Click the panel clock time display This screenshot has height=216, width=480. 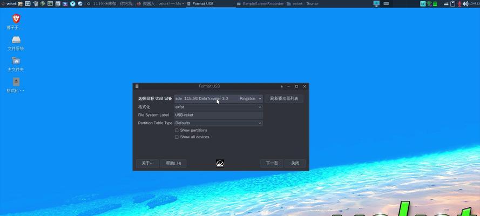475,4
